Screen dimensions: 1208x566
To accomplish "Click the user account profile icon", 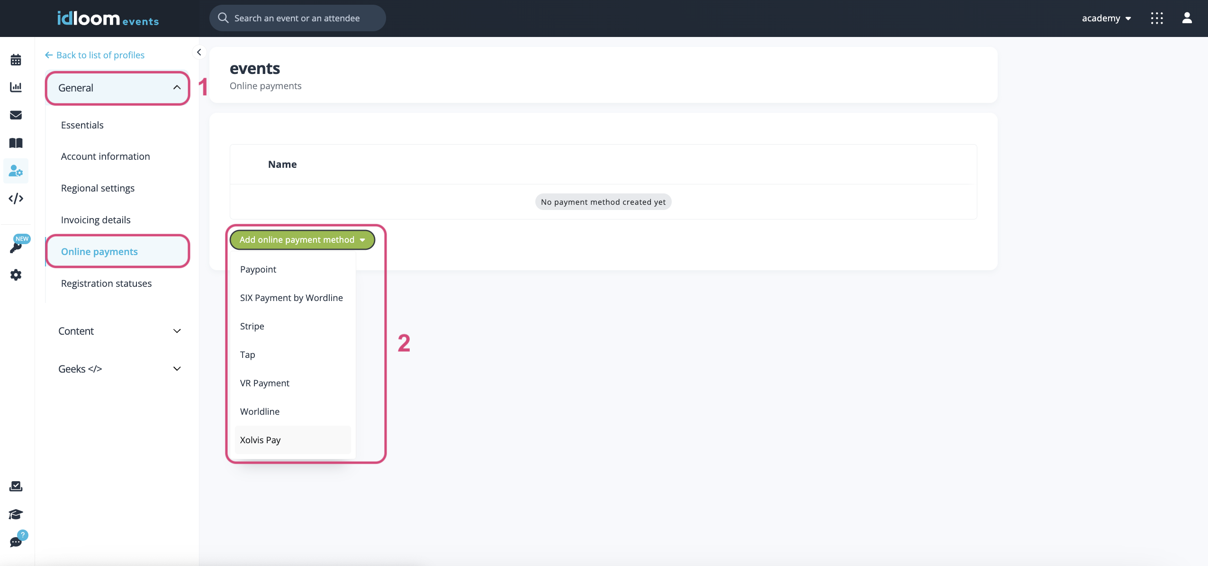I will tap(1187, 18).
